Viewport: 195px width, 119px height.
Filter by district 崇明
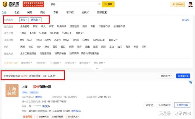pos(144,47)
